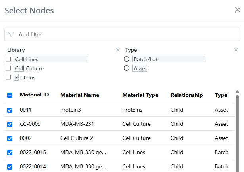The height and width of the screenshot is (172, 244).
Task: Click the Relationship column header
Action: 186,95
